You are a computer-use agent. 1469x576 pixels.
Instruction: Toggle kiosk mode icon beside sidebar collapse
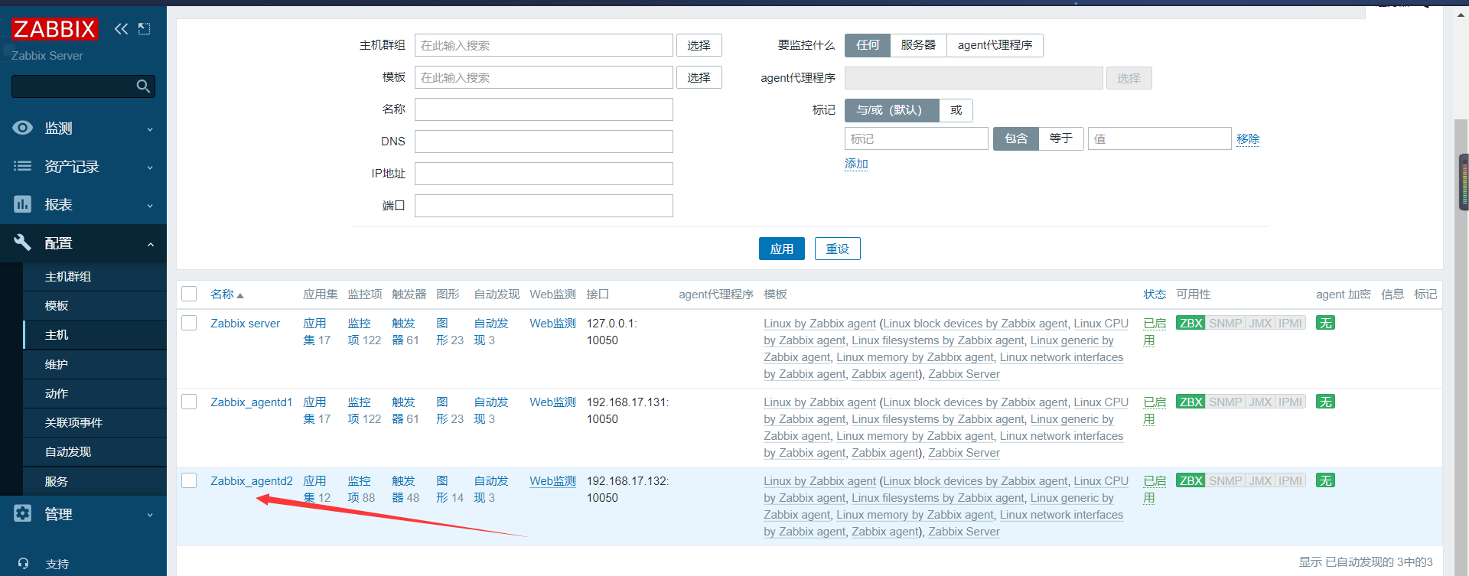(144, 29)
